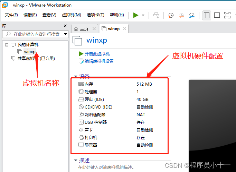The height and width of the screenshot is (172, 236).
Task: Collapse the 我的计算机 tree node
Action: (x=7, y=45)
